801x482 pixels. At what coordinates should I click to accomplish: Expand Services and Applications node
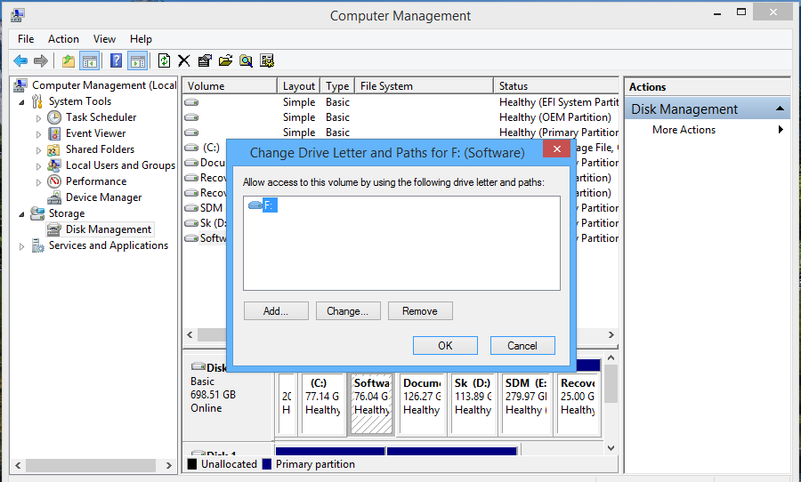(21, 246)
